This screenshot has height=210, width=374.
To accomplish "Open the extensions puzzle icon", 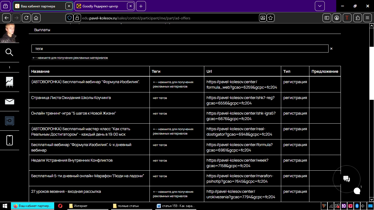I will tap(358, 18).
